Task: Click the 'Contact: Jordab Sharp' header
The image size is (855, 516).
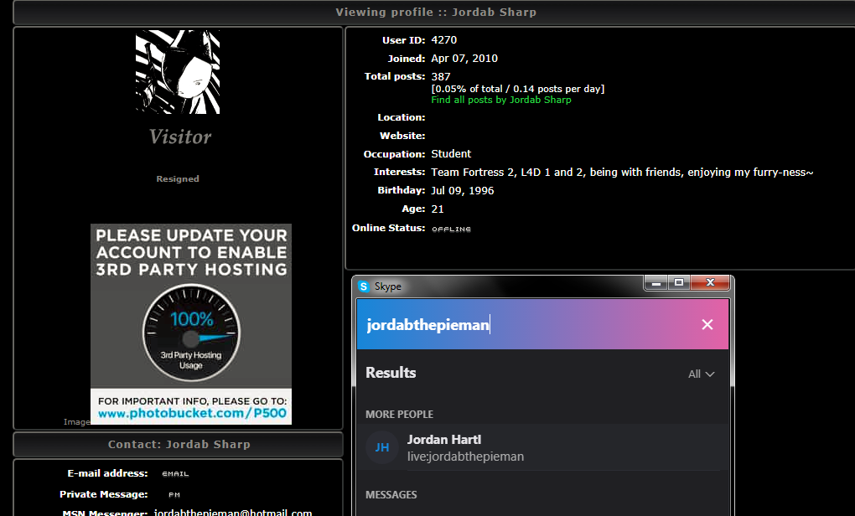Action: coord(179,444)
